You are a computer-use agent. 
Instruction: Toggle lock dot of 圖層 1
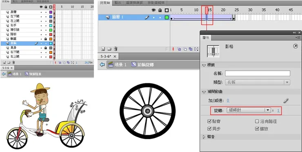(160, 18)
